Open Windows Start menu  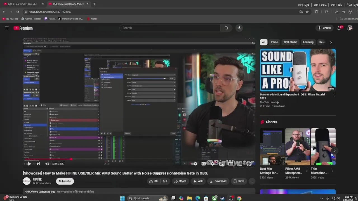pos(122,198)
